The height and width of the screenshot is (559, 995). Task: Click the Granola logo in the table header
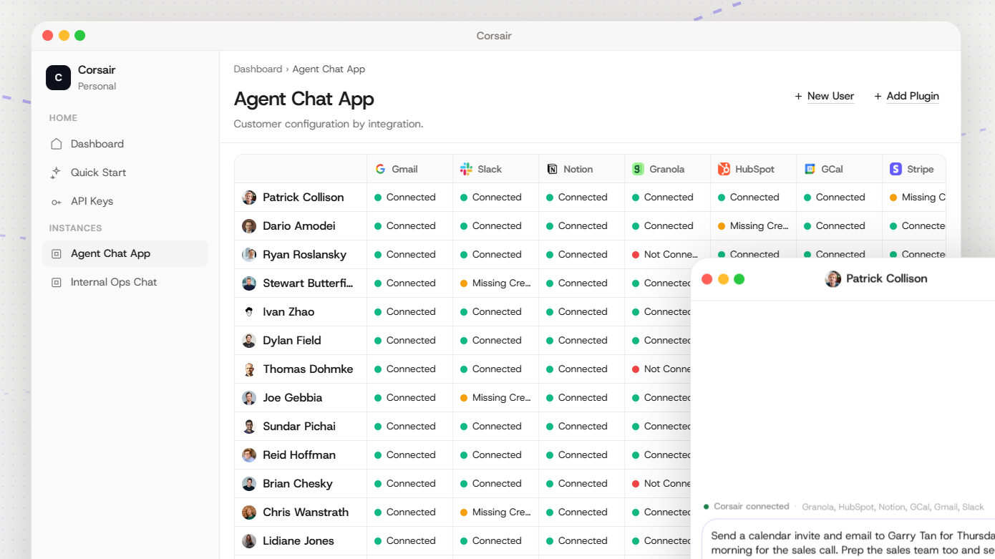(x=638, y=169)
